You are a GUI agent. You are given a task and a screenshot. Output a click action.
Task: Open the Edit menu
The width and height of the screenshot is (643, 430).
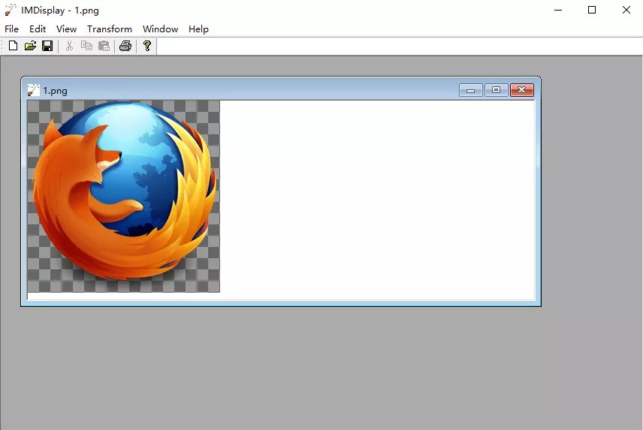38,29
